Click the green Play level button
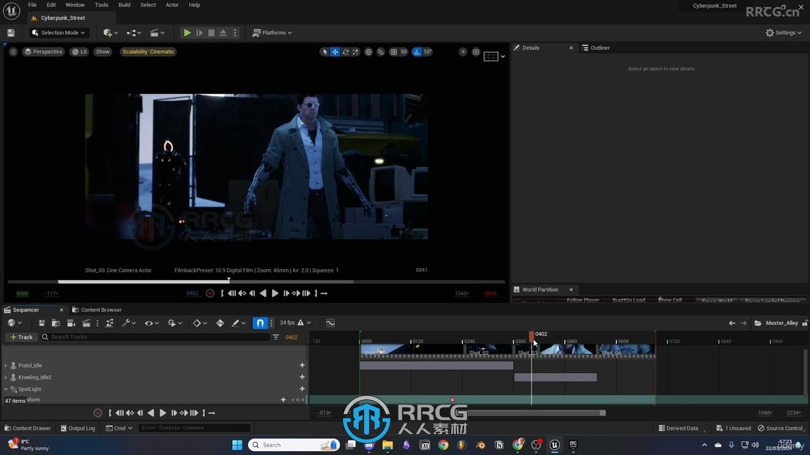The height and width of the screenshot is (455, 810). point(187,33)
